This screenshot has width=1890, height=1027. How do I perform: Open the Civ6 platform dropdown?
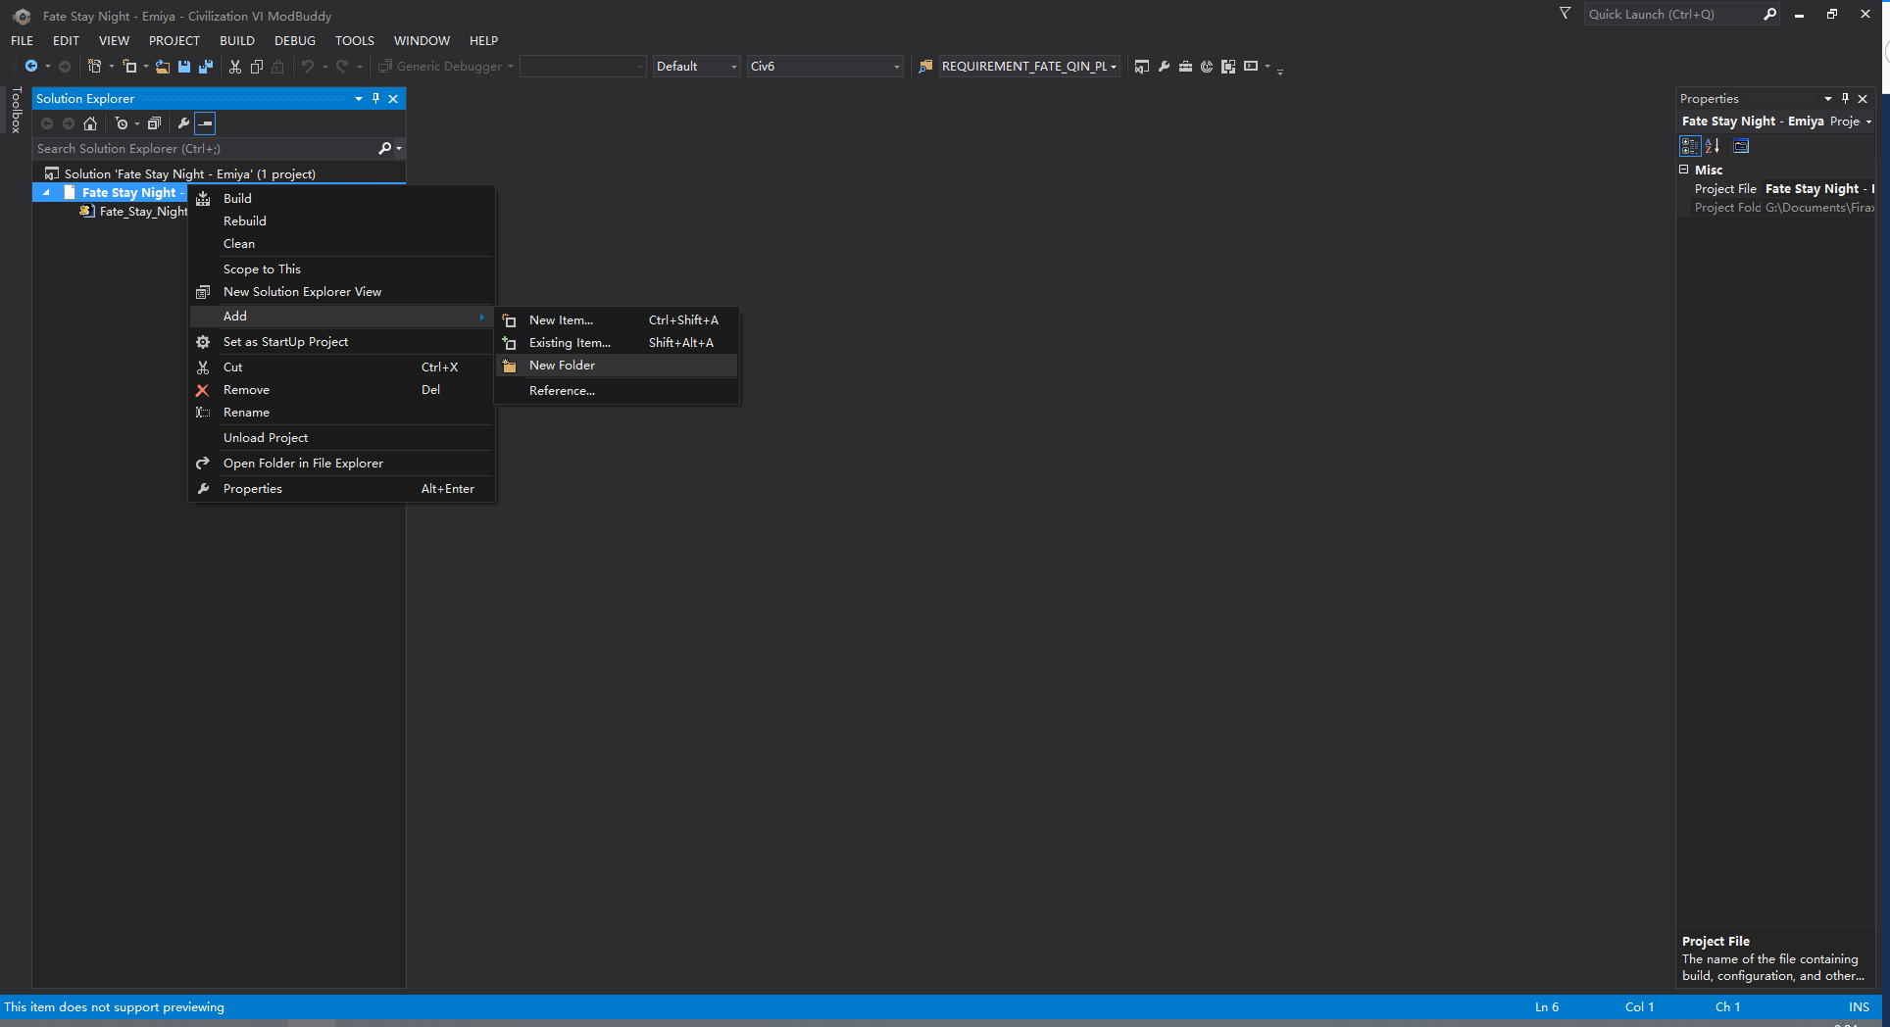tap(824, 67)
